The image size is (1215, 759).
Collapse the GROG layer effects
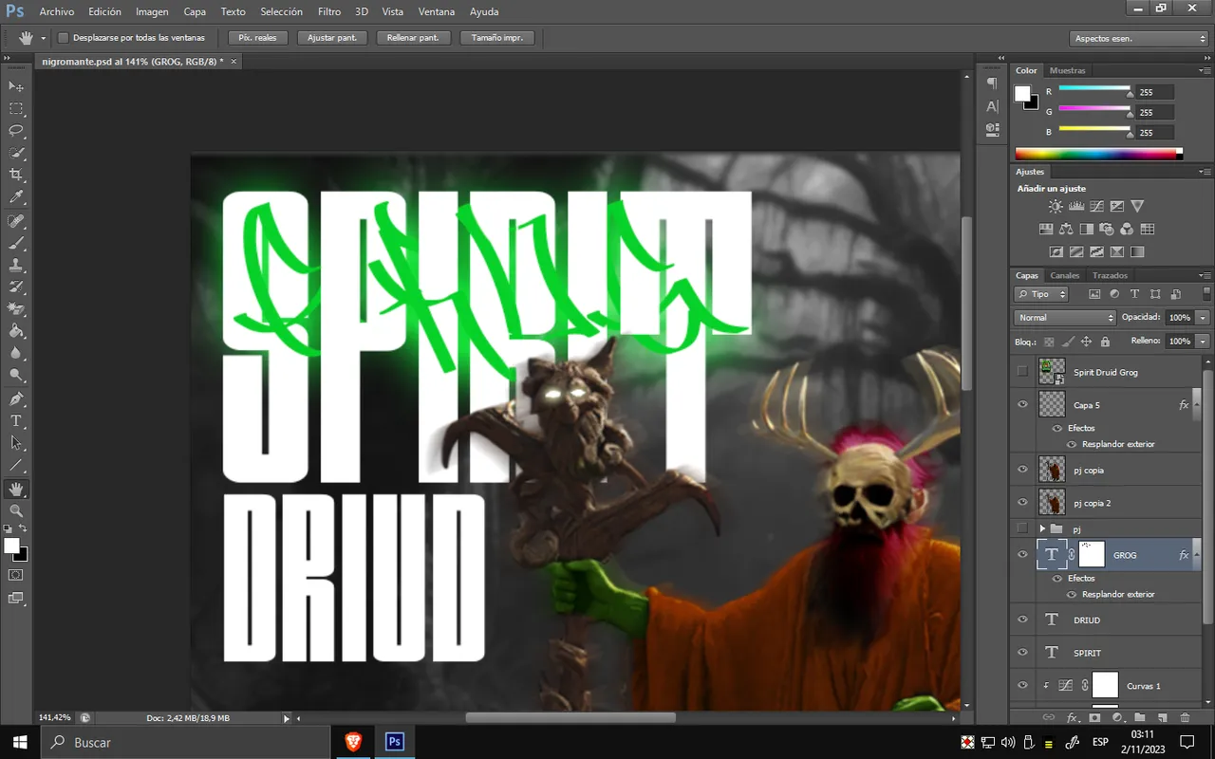(x=1196, y=555)
